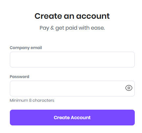Click the 'Create an account' heading

coord(72,16)
